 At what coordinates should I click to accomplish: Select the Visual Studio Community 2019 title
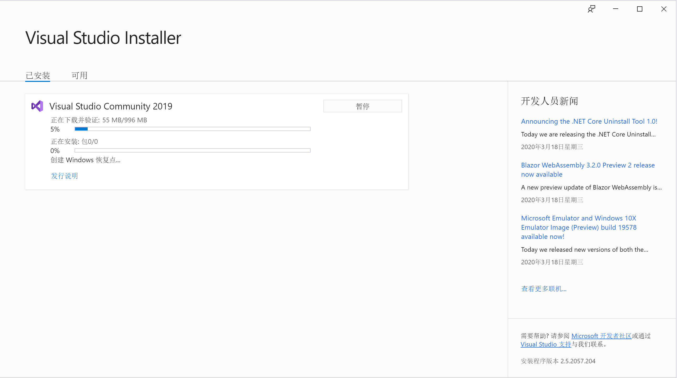(x=111, y=106)
